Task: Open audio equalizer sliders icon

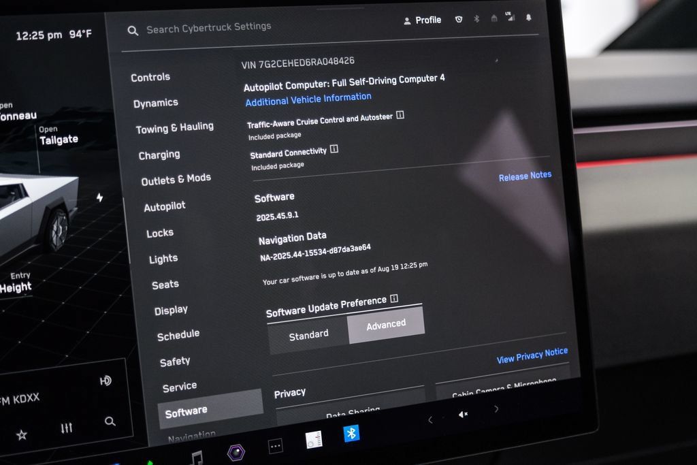Action: 67,428
